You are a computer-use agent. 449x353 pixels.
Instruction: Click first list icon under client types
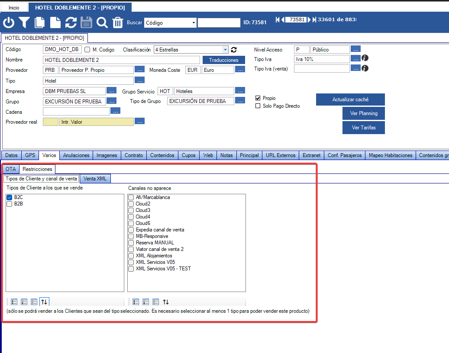click(14, 302)
